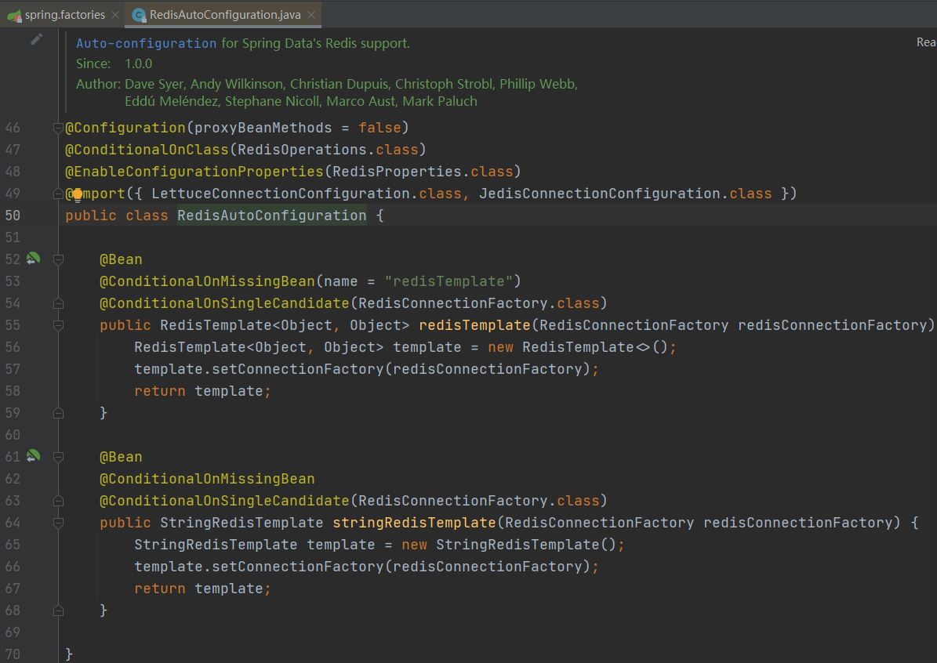Click the Java class icon in RedisAutoConfiguration tab
This screenshot has width=937, height=663.
click(140, 16)
